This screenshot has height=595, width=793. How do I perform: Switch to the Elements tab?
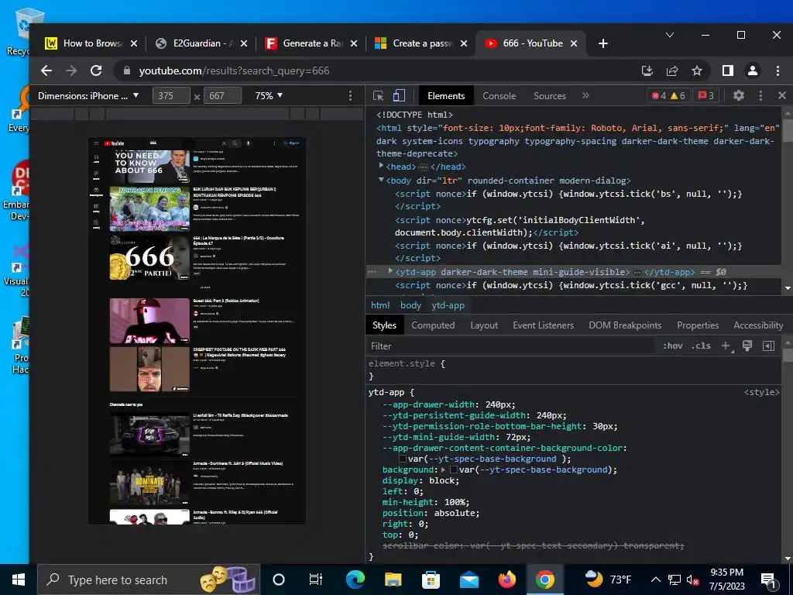point(446,95)
